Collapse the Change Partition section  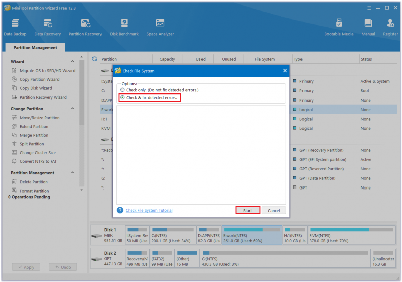(x=72, y=109)
